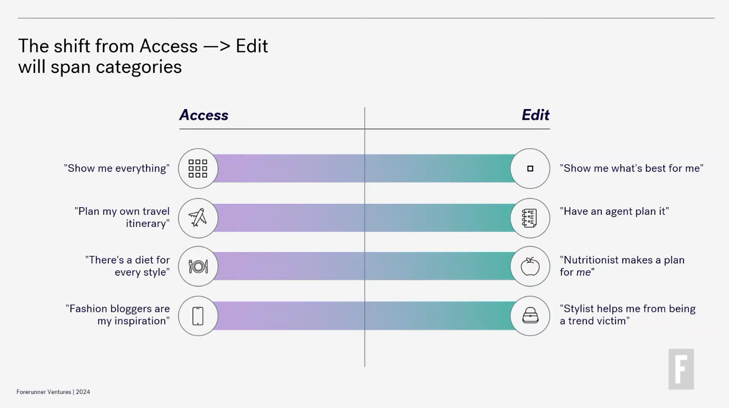Select the notebook planner icon
729x408 pixels.
pos(530,218)
